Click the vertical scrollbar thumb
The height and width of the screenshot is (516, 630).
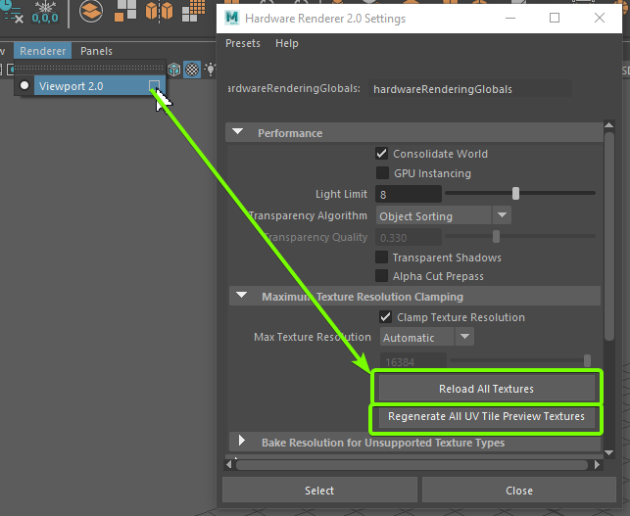tap(609, 237)
